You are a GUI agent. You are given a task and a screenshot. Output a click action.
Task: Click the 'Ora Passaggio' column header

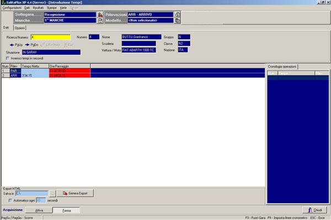[x=70, y=66]
